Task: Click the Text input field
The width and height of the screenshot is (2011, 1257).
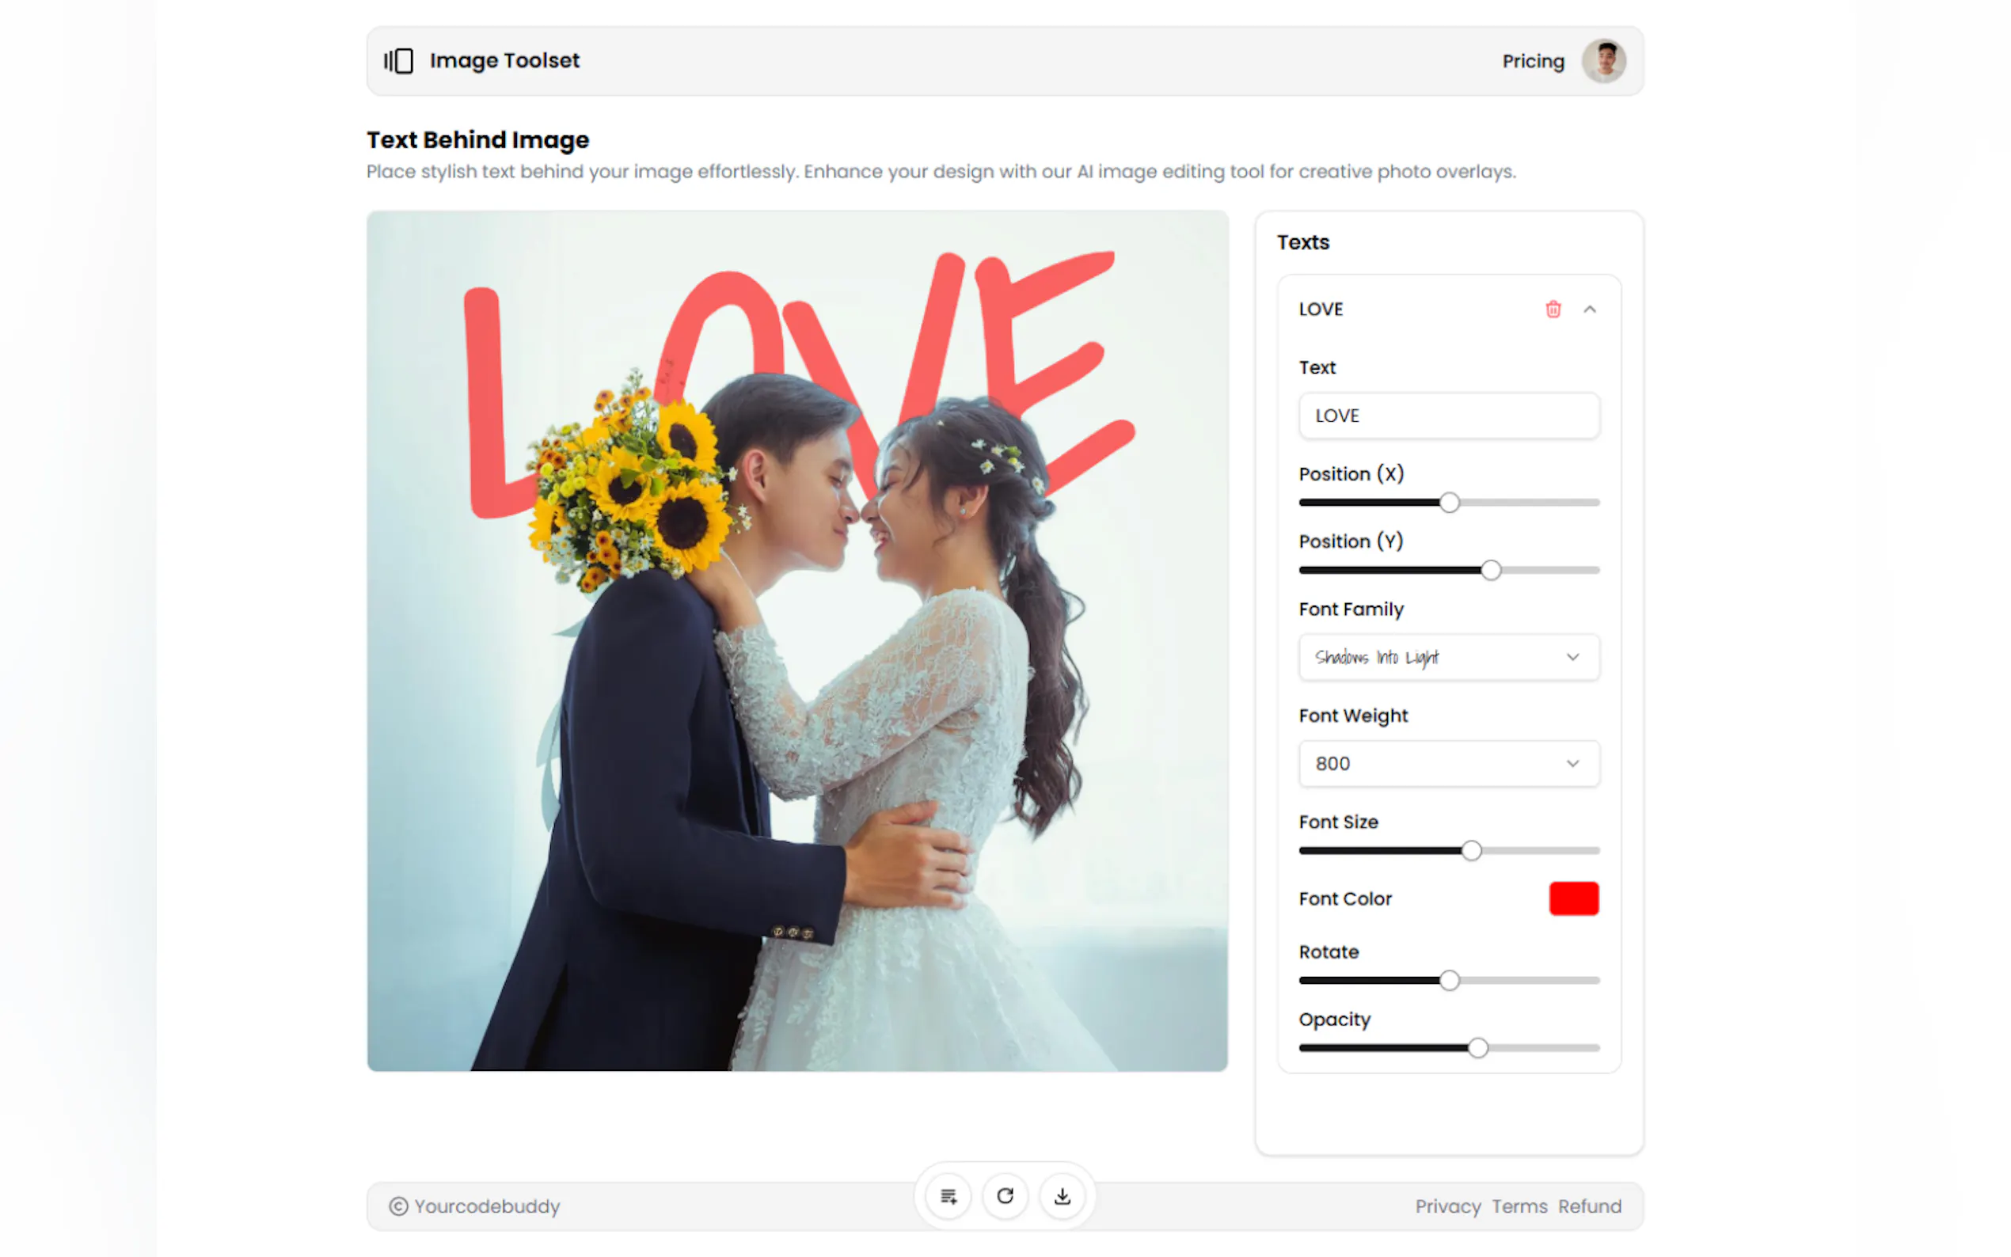Action: click(1448, 416)
